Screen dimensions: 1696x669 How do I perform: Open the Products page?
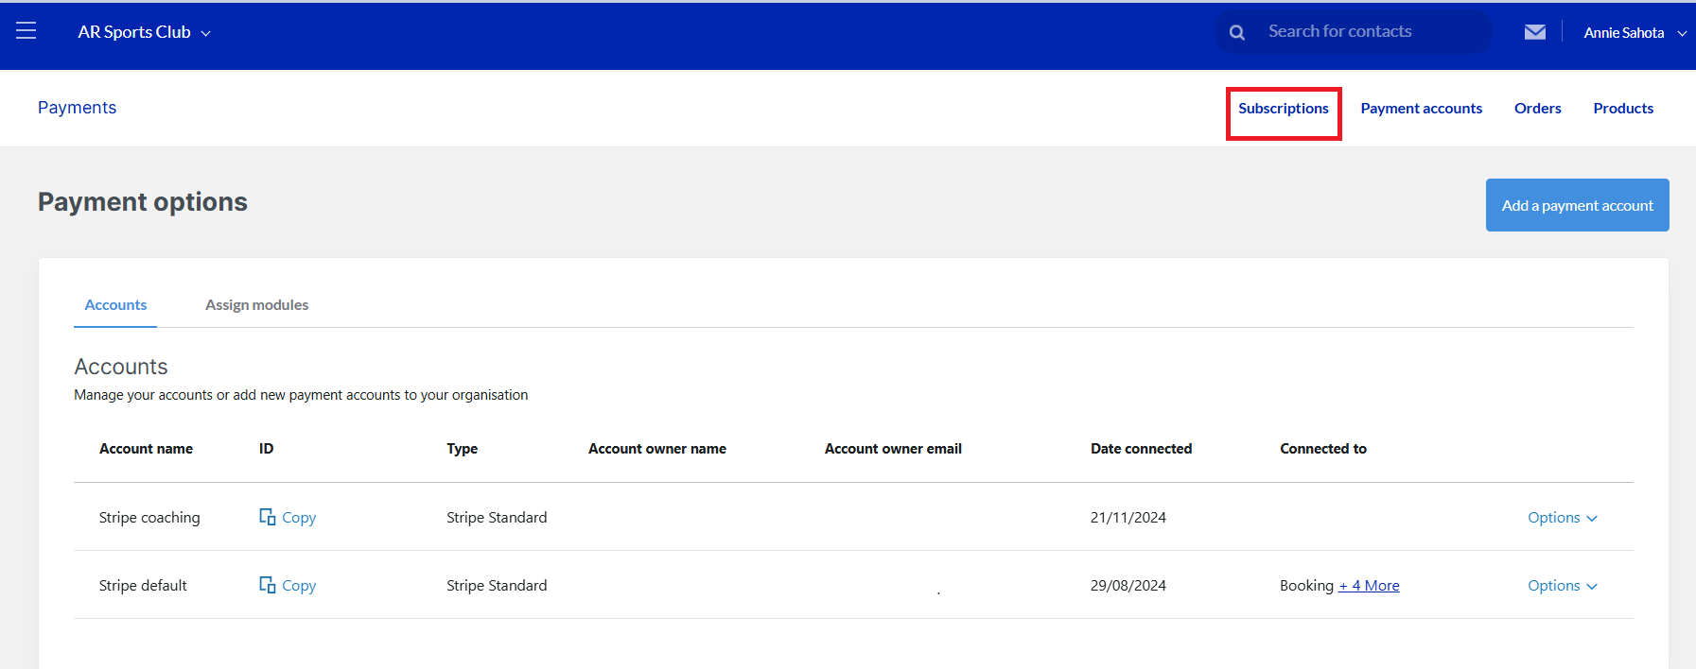[x=1622, y=109]
